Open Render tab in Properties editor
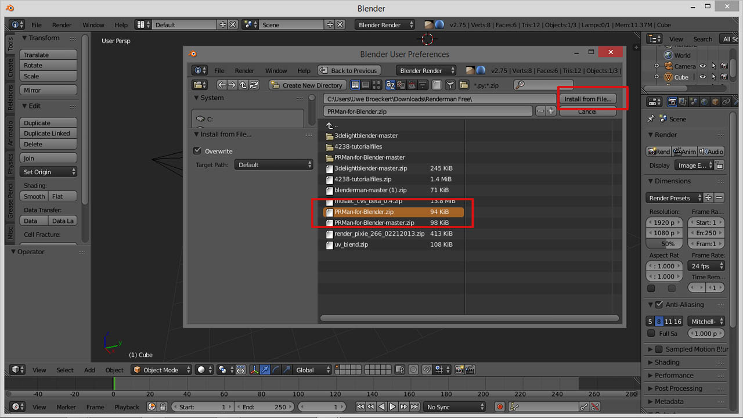 tap(672, 102)
